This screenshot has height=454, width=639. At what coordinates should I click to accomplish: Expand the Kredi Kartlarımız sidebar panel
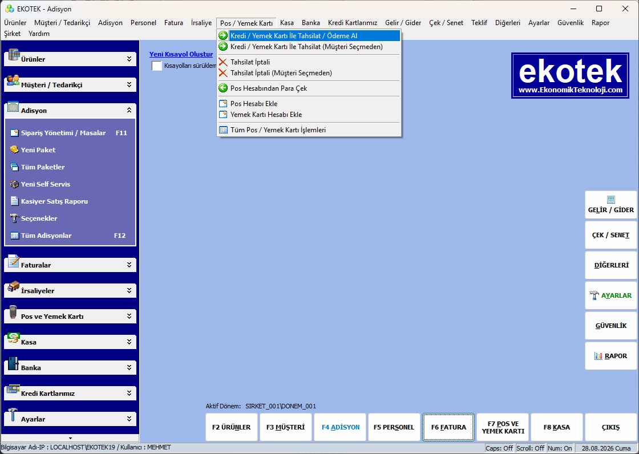pos(129,394)
